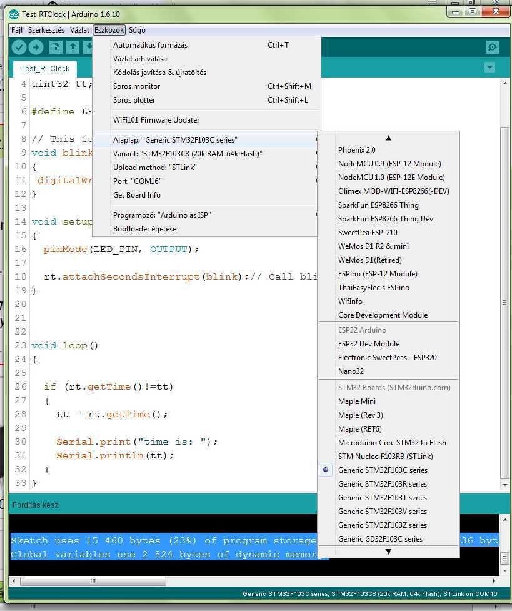Click the Upload arrow toolbar icon
This screenshot has height=611, width=512.
(x=36, y=47)
